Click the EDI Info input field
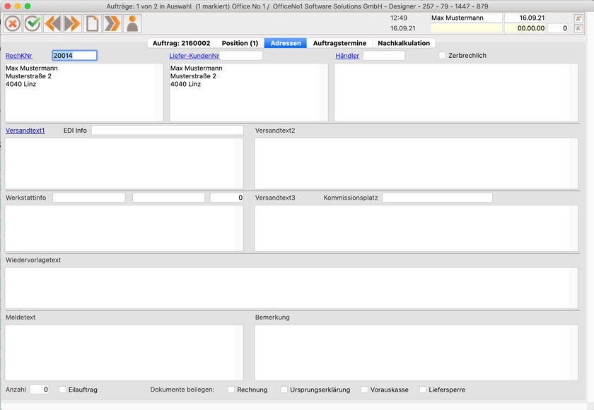Screen dimensions: 594x410 click(x=167, y=131)
